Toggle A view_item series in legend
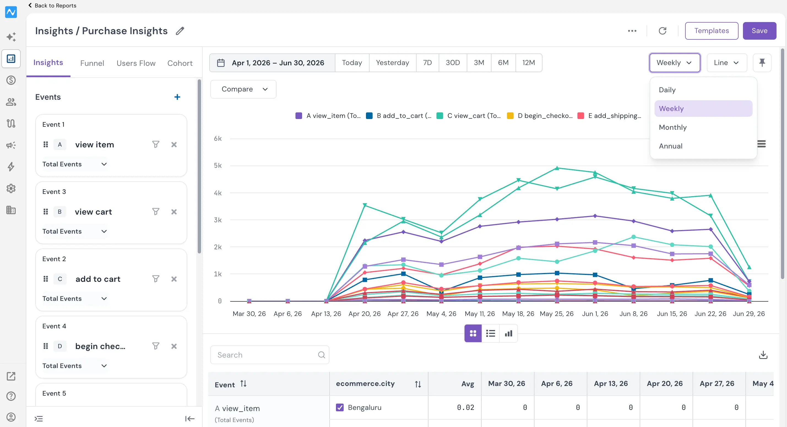The image size is (787, 427). click(328, 116)
